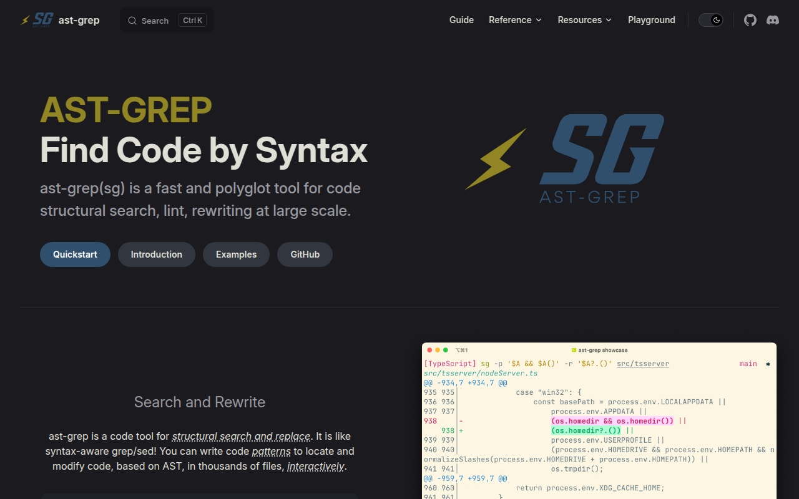Image resolution: width=799 pixels, height=499 pixels.
Task: Follow the 'patterns' link
Action: (271, 451)
